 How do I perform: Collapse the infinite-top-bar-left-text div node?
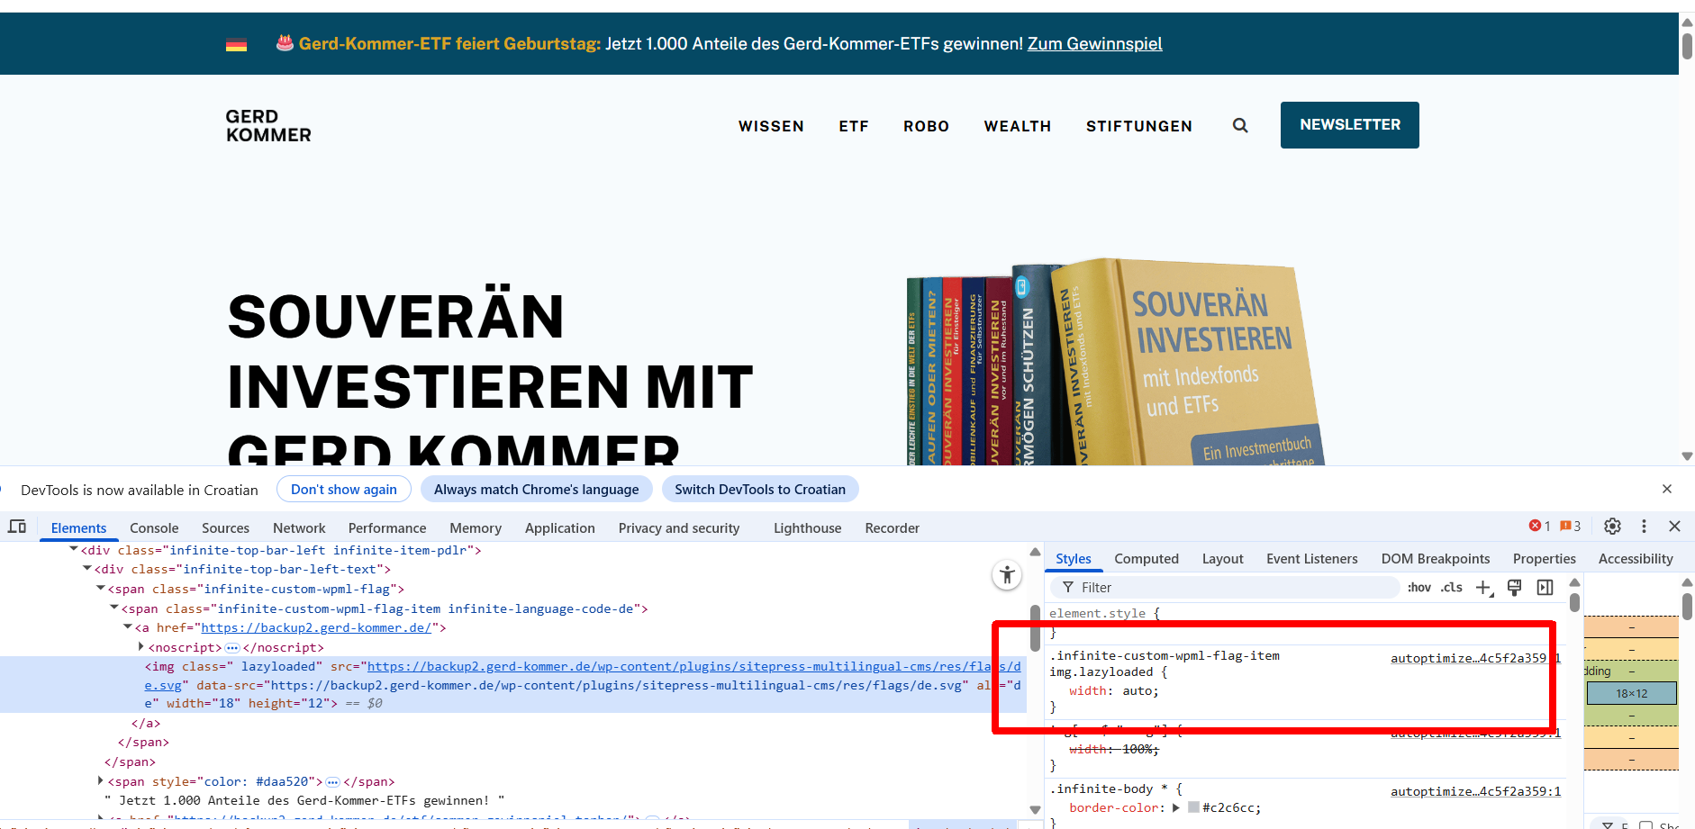coord(87,569)
